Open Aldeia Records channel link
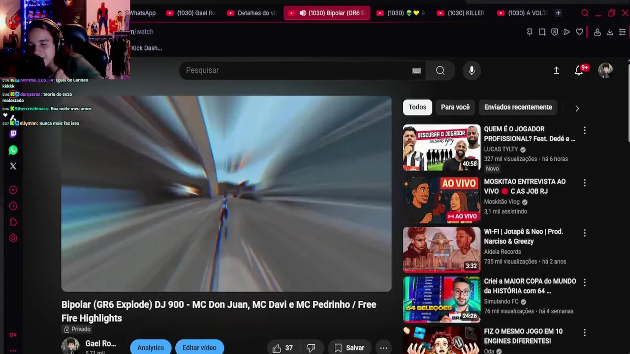This screenshot has height=354, width=630. [502, 252]
